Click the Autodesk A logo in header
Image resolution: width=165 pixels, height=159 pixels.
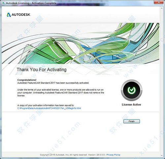coord(9,15)
